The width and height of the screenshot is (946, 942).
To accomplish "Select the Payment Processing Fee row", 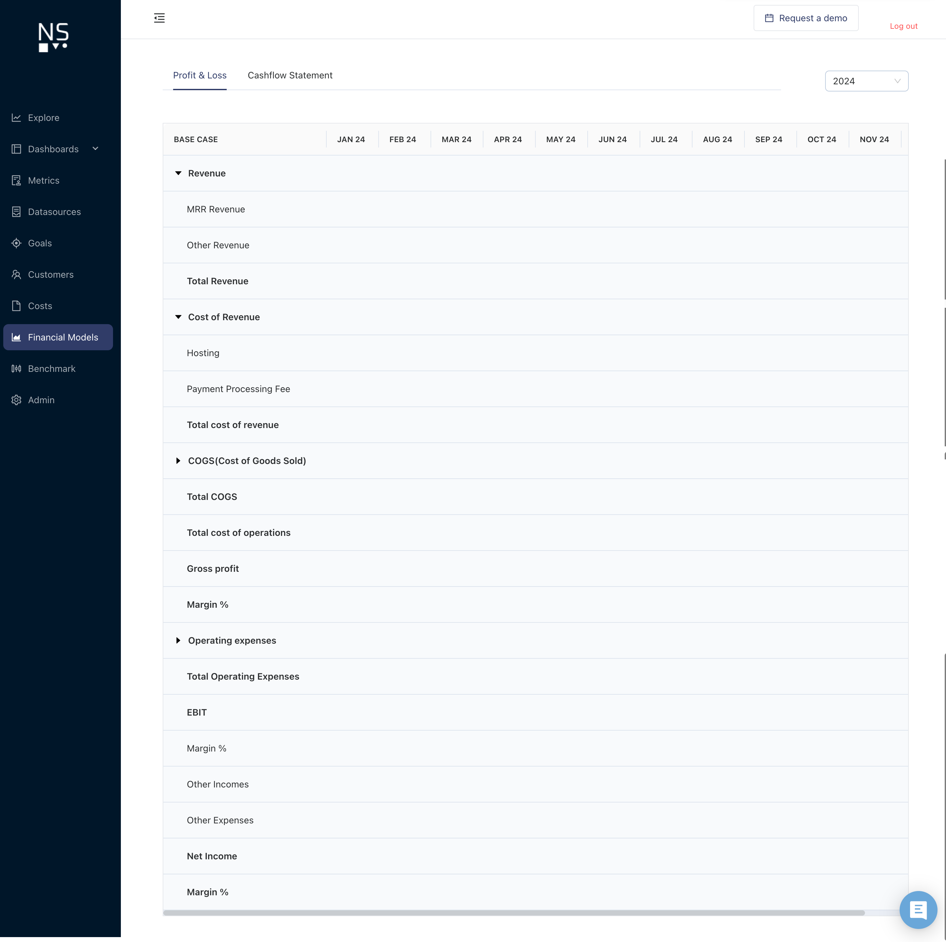I will tap(535, 389).
